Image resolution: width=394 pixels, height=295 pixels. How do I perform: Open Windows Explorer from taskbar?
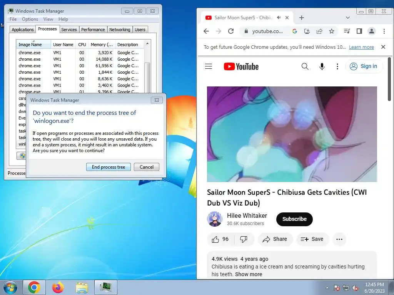click(x=82, y=287)
